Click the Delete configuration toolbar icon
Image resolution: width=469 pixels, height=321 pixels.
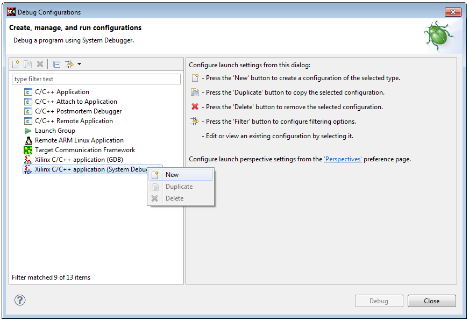point(40,65)
